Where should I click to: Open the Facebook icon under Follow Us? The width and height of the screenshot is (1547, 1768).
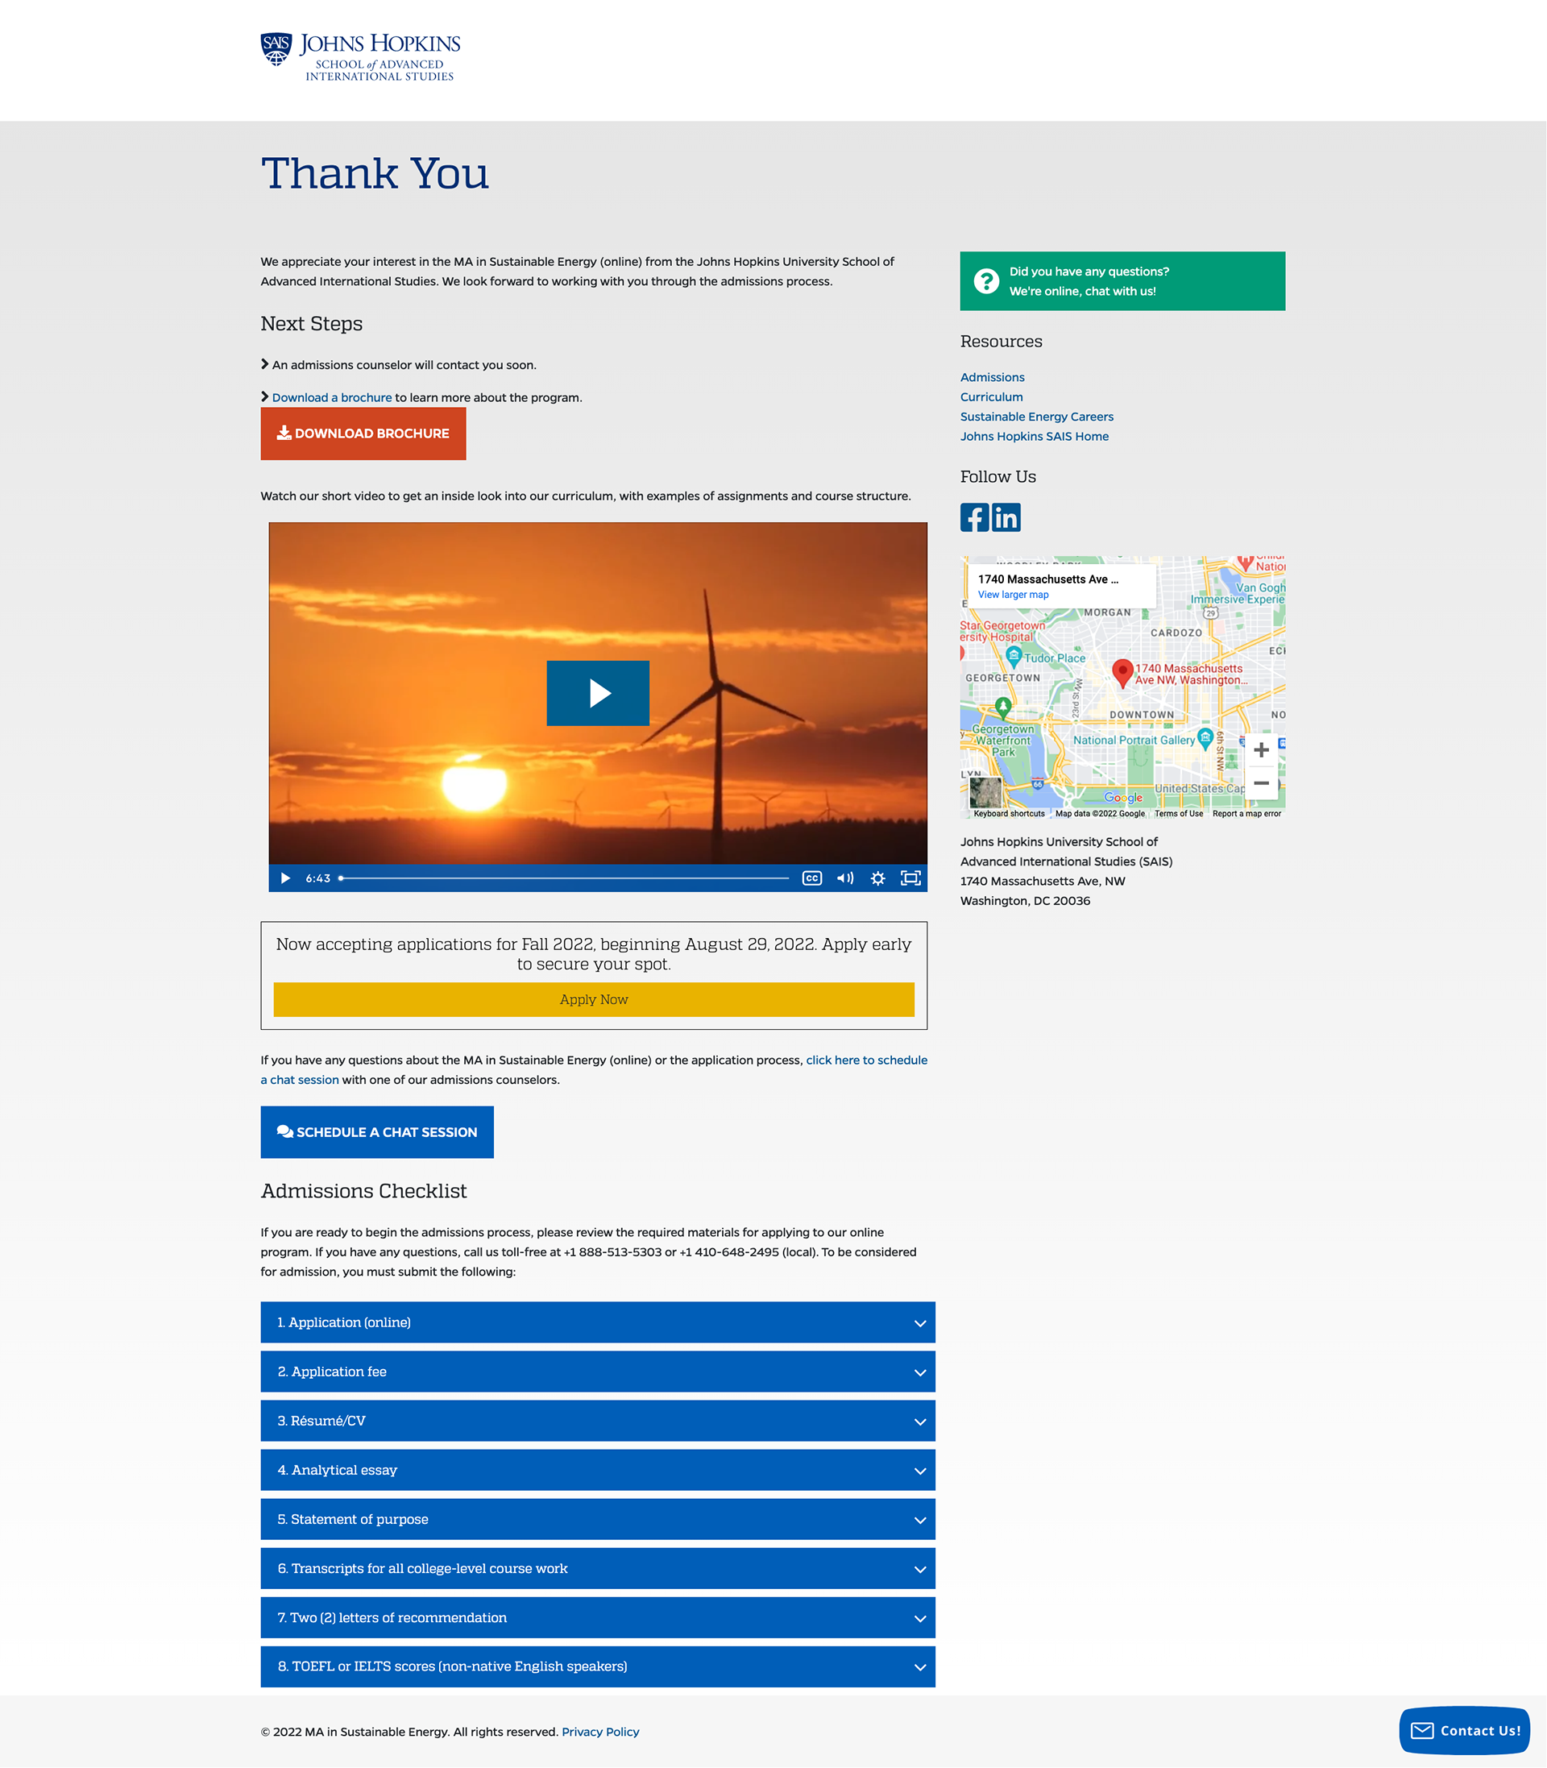coord(975,517)
